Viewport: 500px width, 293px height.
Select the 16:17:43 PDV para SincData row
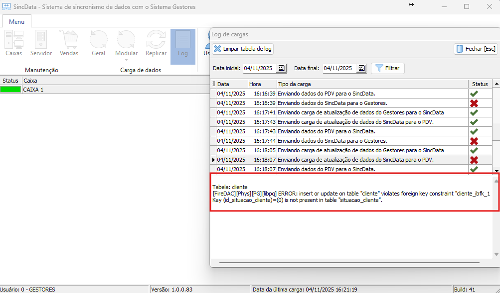coord(351,131)
